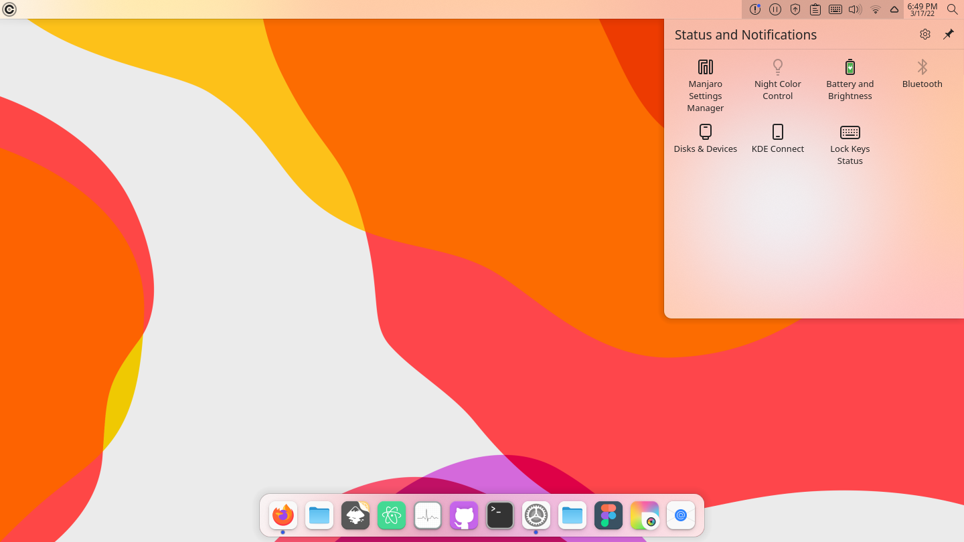Launch Firefox from the dock

283,515
